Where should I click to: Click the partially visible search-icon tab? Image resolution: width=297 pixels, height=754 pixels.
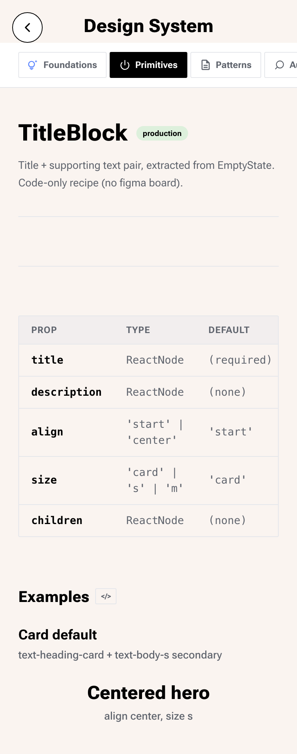click(x=281, y=65)
